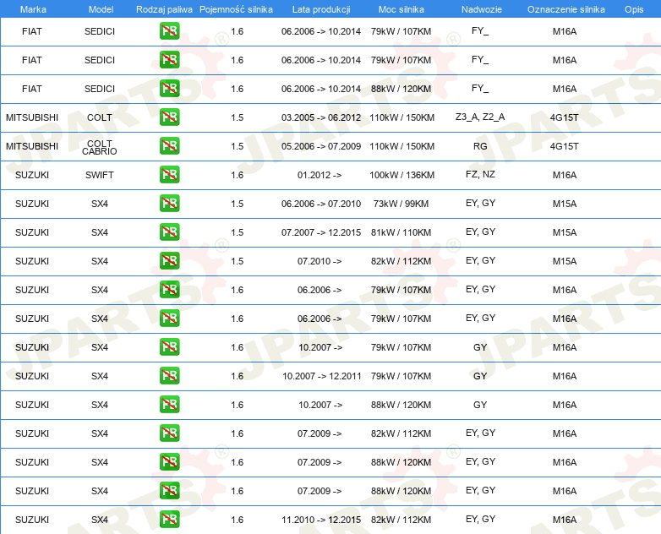Click the 1.6 engine capacity in the SWIFT row

pos(237,175)
